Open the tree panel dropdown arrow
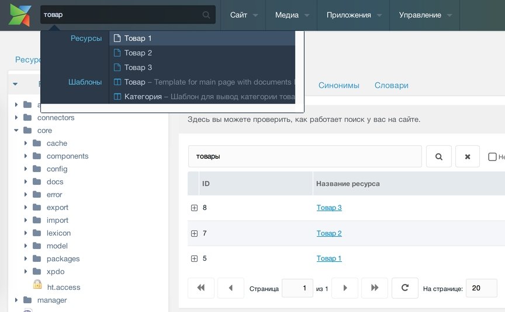This screenshot has height=312, width=505. coord(15,84)
